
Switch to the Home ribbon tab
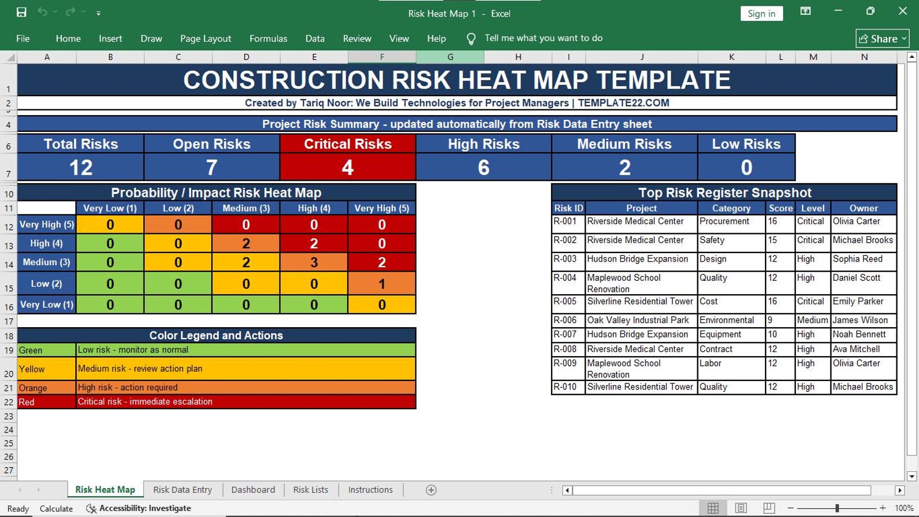pyautogui.click(x=68, y=38)
